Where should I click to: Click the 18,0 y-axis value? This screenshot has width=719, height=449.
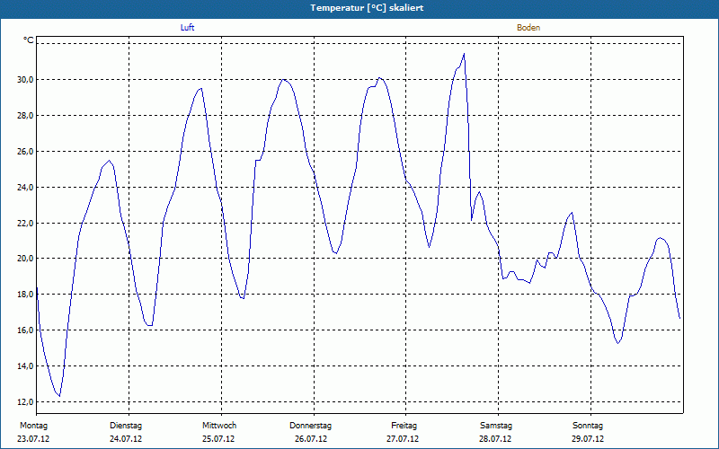[26, 295]
